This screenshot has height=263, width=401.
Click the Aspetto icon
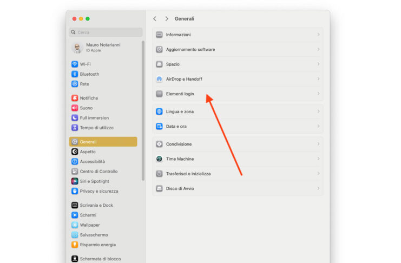click(75, 152)
